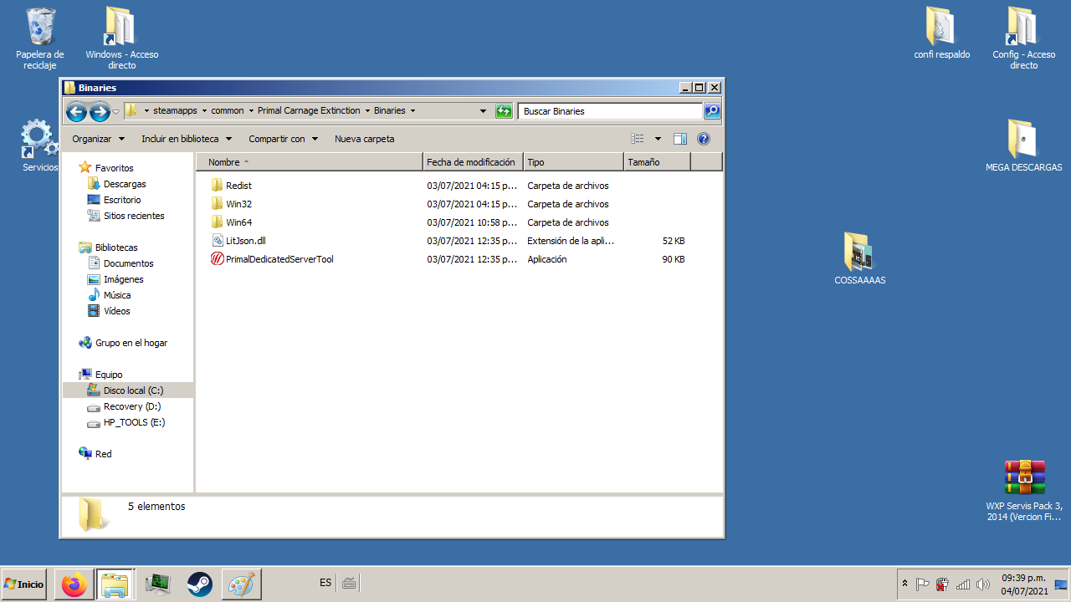Screen dimensions: 1071x602
Task: Open Explorer help question mark
Action: point(704,139)
